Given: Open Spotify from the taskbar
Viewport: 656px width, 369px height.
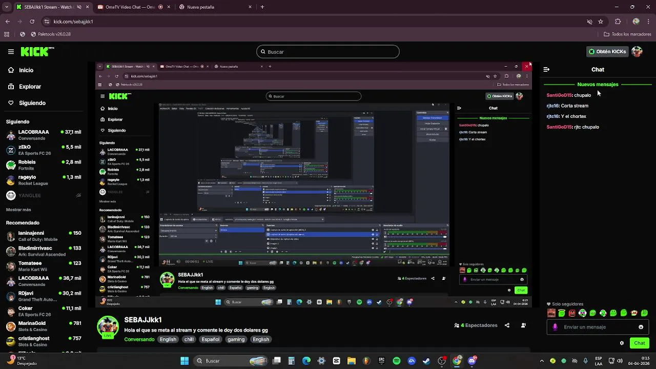Looking at the screenshot, I should 397,361.
